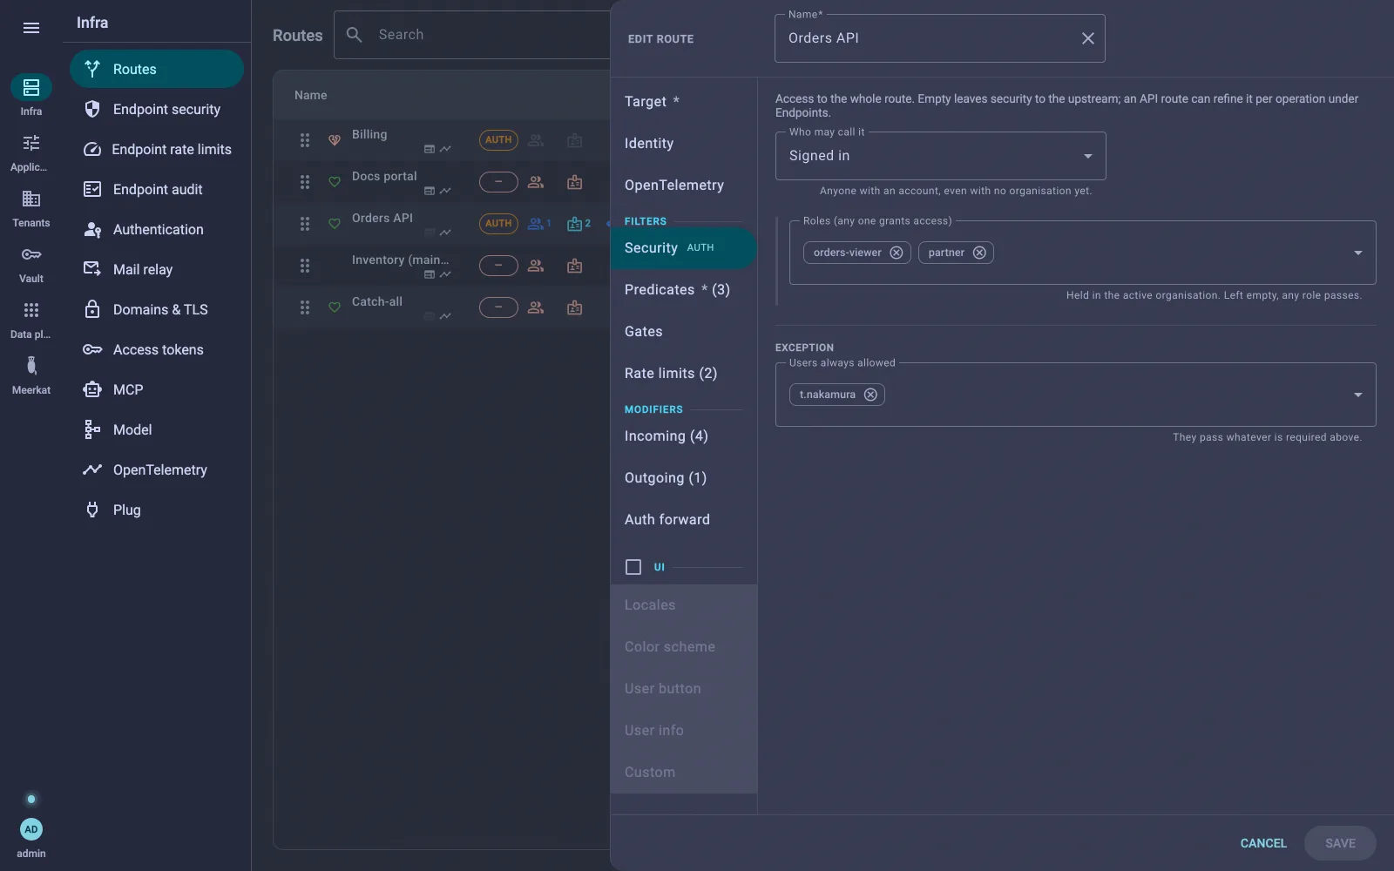Select the Security AUTH tab
Screen dimensions: 1394x871
(683, 248)
